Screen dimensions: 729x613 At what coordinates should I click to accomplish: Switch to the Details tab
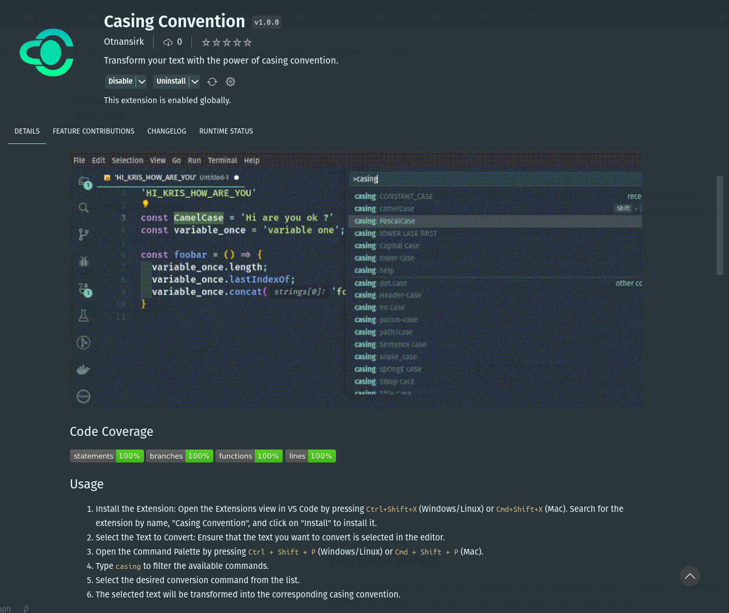pos(27,131)
